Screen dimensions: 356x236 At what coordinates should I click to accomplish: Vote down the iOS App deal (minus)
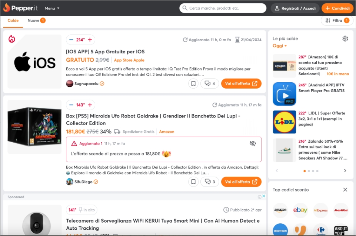[71, 40]
